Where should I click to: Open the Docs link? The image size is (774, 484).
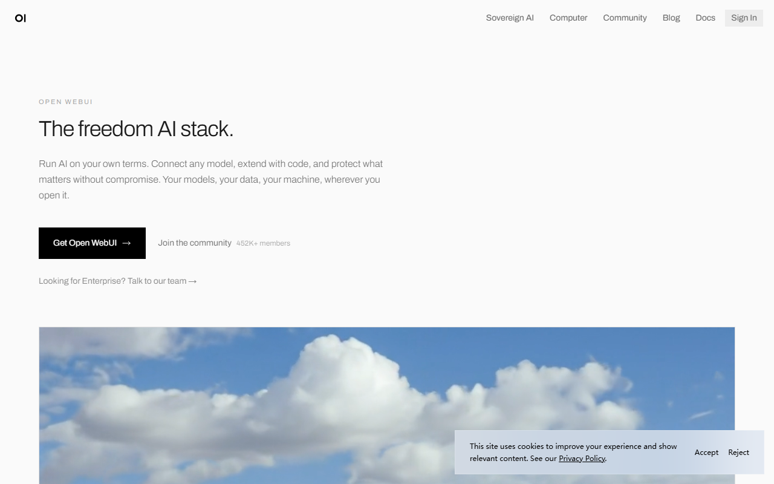[705, 18]
